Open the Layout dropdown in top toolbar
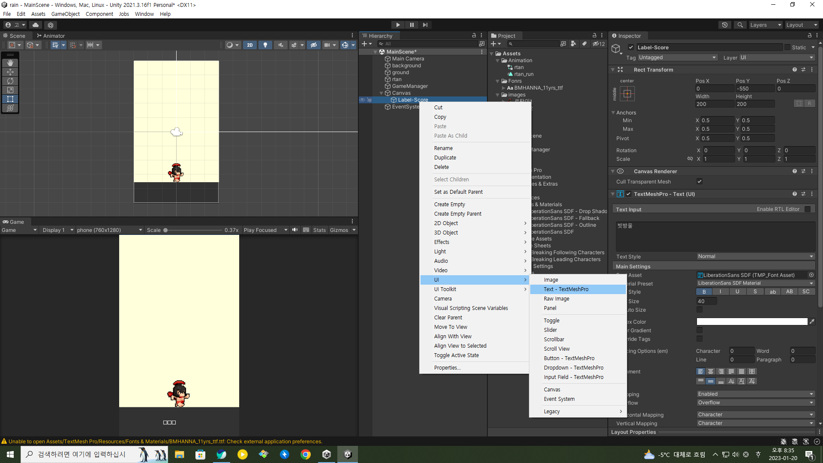 pos(802,25)
